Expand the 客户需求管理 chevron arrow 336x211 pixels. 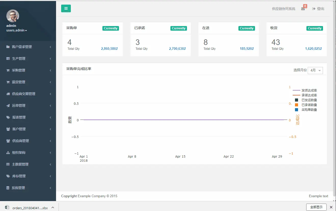(50, 47)
